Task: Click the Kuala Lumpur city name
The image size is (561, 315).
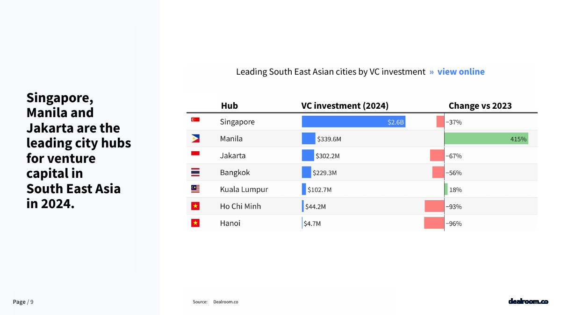Action: (x=244, y=189)
